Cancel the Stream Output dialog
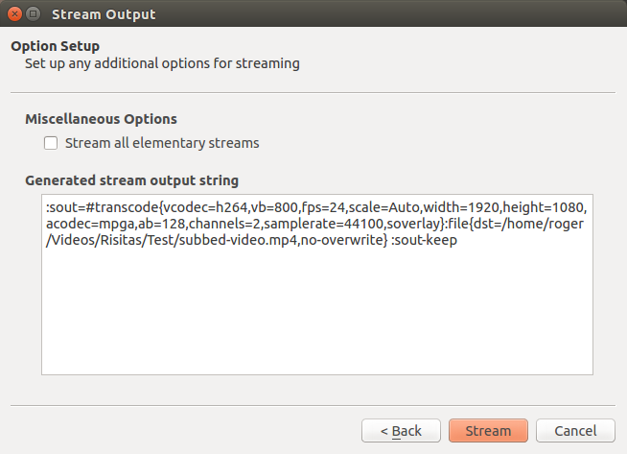 [575, 431]
